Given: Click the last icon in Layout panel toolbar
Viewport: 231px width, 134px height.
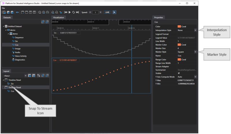Looking at the screenshot, I should (x=47, y=76).
